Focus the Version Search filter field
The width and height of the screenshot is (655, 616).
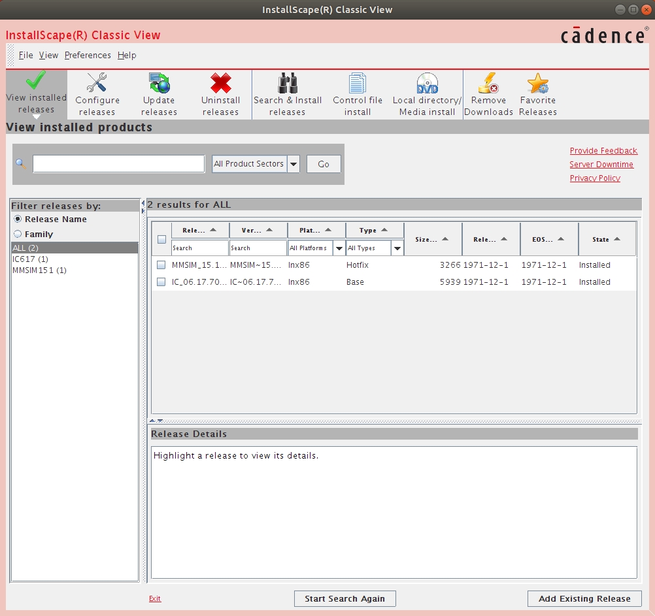click(x=258, y=248)
